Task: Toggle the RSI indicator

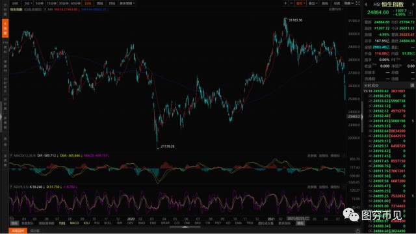Action: pyautogui.click(x=97, y=224)
